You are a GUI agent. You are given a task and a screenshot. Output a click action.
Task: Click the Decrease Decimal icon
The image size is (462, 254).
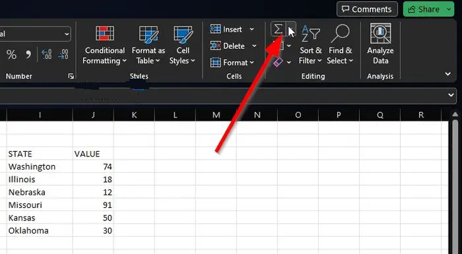pyautogui.click(x=63, y=55)
